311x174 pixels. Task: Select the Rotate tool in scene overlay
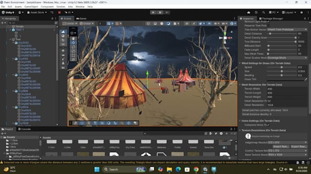coord(73,47)
